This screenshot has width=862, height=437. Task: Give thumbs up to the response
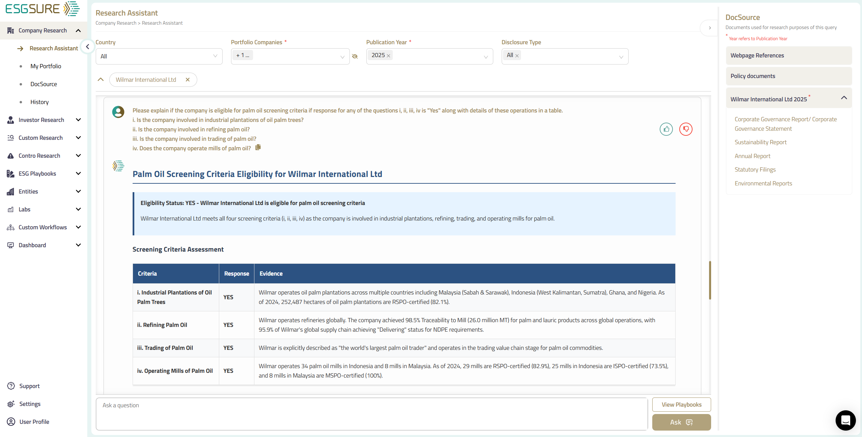(x=666, y=129)
